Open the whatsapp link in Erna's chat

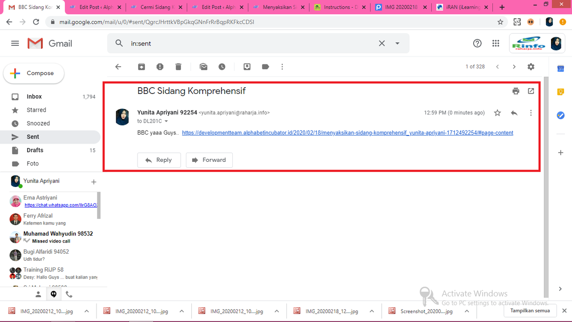(x=61, y=205)
